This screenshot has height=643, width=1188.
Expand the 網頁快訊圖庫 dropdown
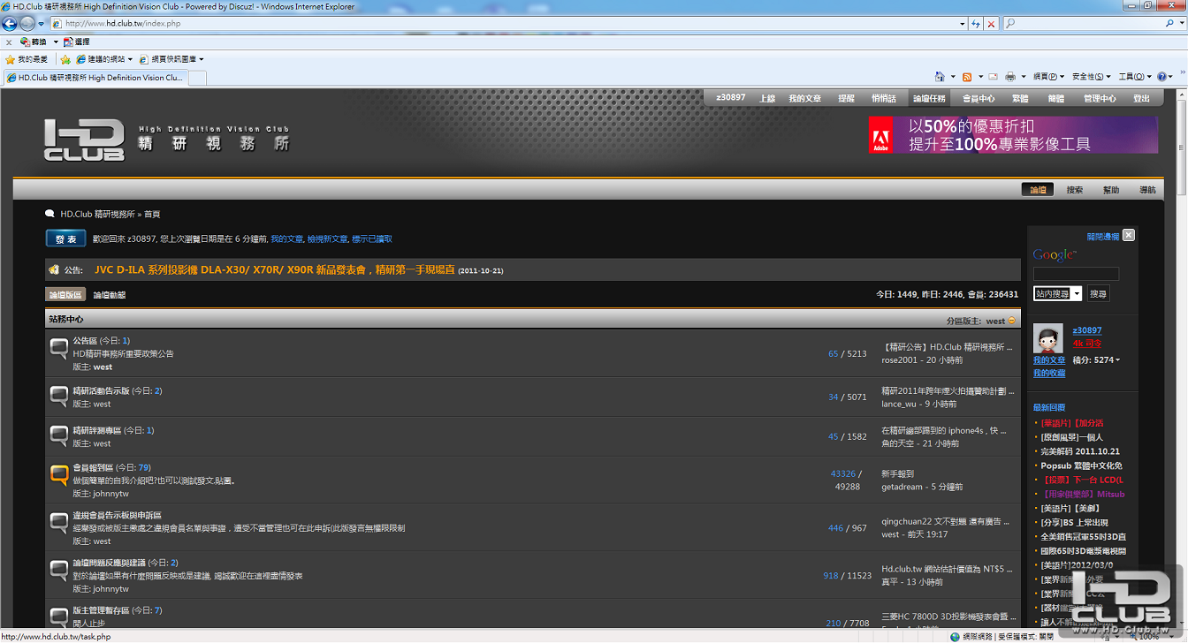[202, 59]
